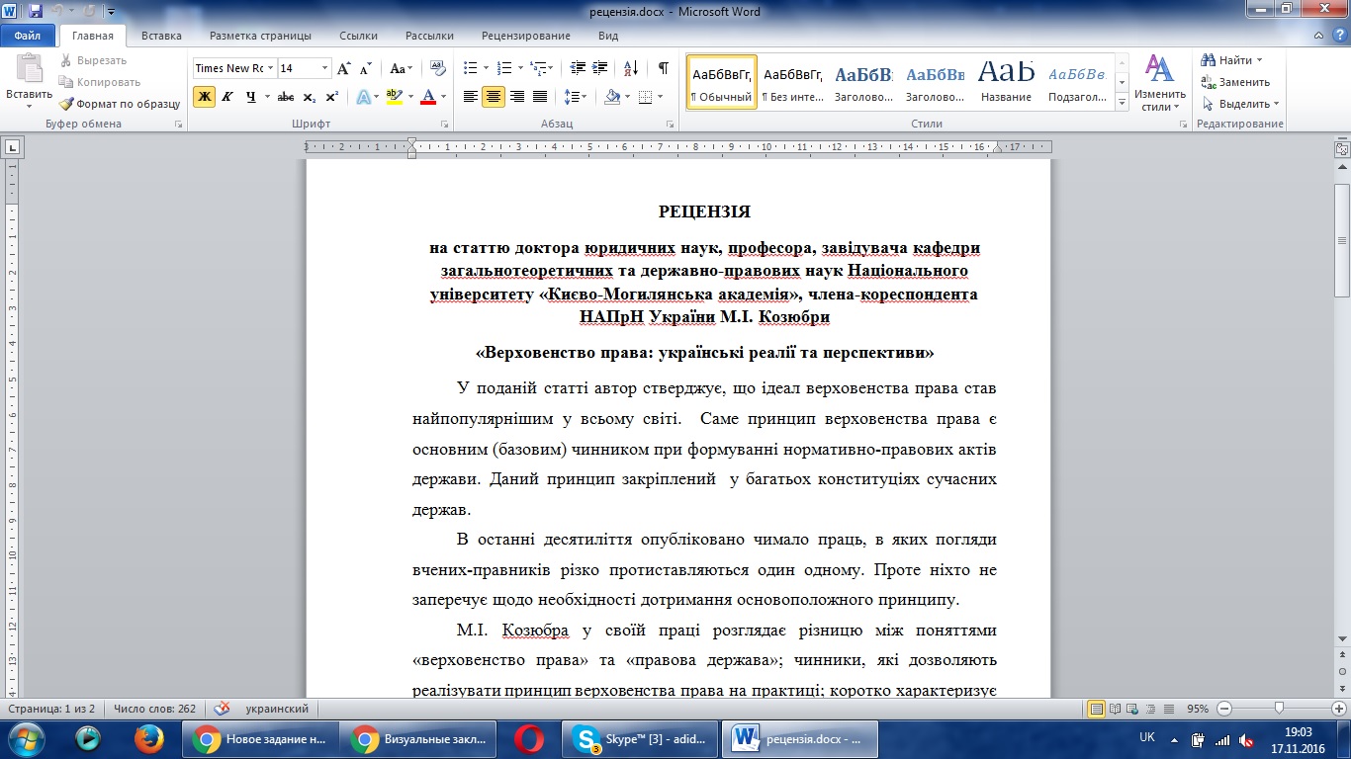The width and height of the screenshot is (1351, 759).
Task: Click the Вставить paste icon
Action: (30, 69)
